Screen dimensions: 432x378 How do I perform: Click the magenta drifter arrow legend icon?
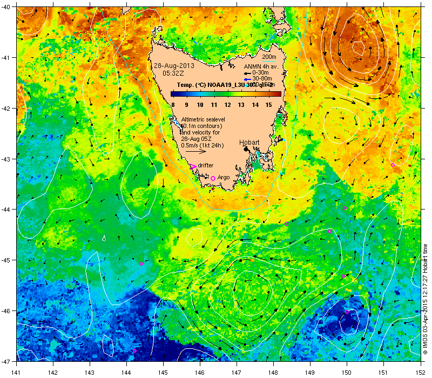pos(193,166)
